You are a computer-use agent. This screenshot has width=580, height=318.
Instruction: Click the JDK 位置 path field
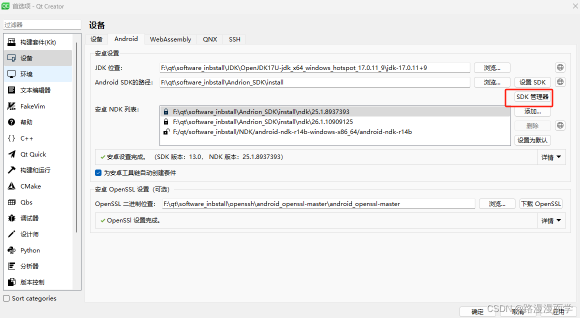pos(315,67)
